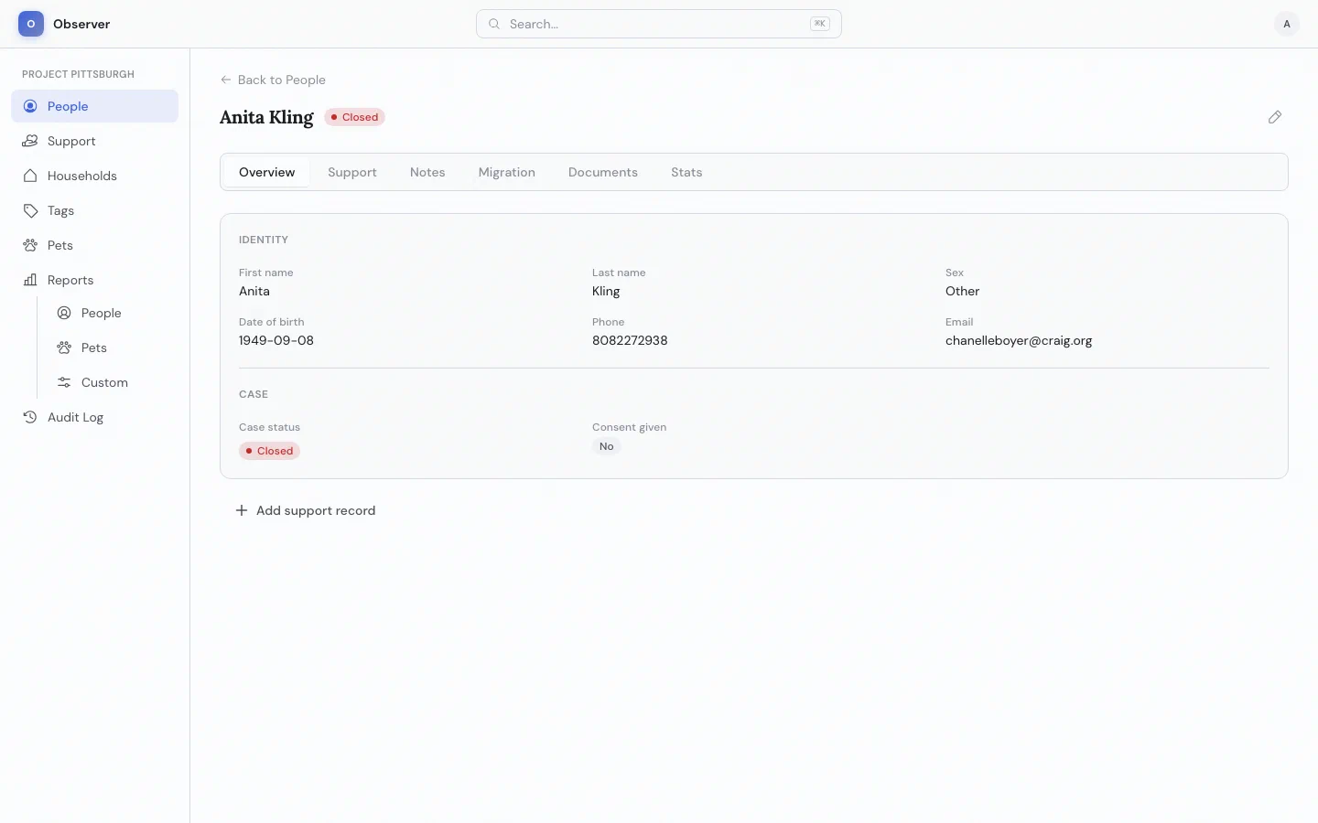Open the user avatar A menu

pyautogui.click(x=1287, y=24)
